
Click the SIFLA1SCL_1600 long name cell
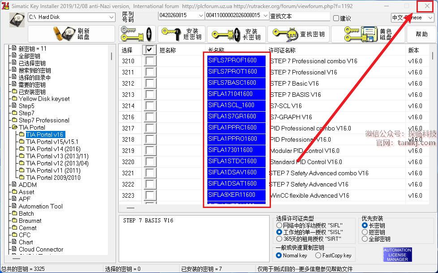coord(236,105)
